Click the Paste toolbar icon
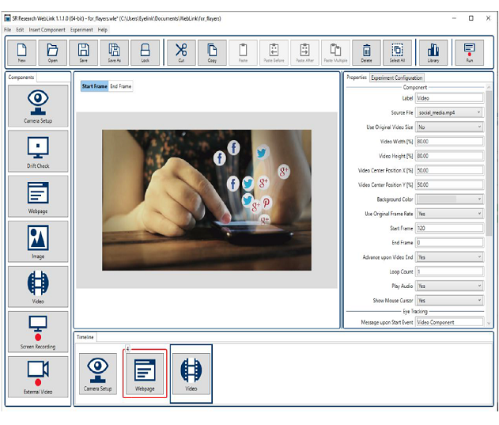The height and width of the screenshot is (425, 499). click(243, 52)
